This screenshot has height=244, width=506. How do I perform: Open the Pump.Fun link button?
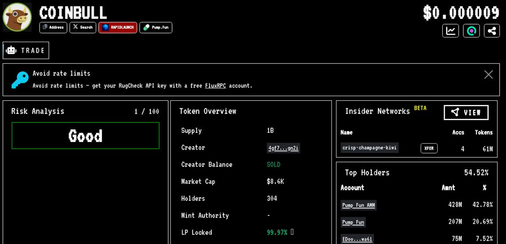tap(156, 27)
